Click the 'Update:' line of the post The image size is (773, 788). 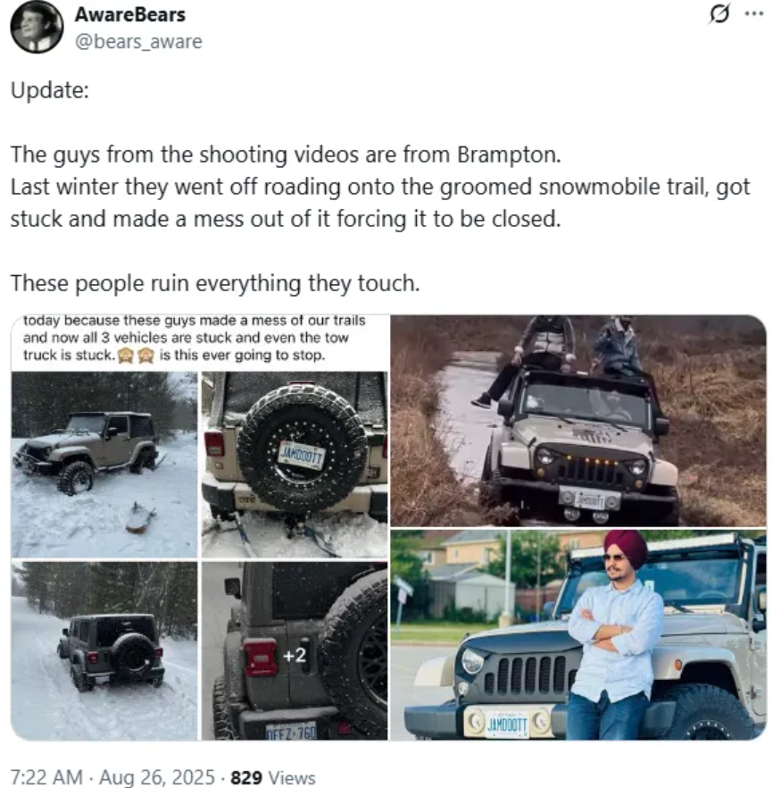pyautogui.click(x=49, y=92)
